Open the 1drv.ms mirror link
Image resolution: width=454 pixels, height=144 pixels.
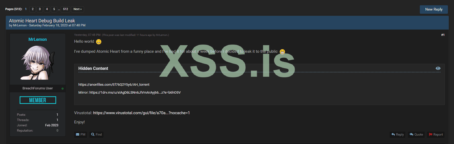click(135, 93)
